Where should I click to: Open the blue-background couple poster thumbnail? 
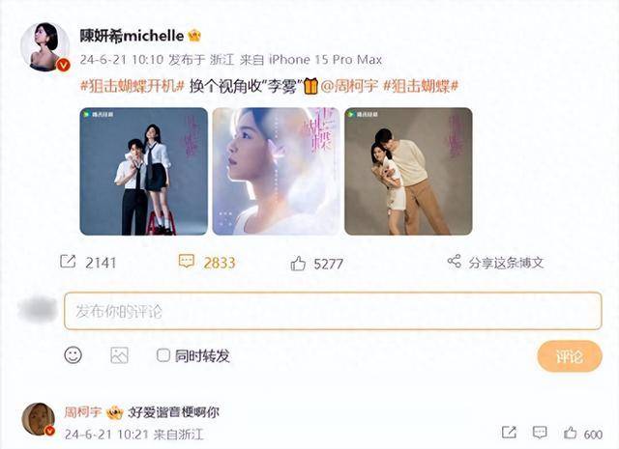click(x=144, y=172)
